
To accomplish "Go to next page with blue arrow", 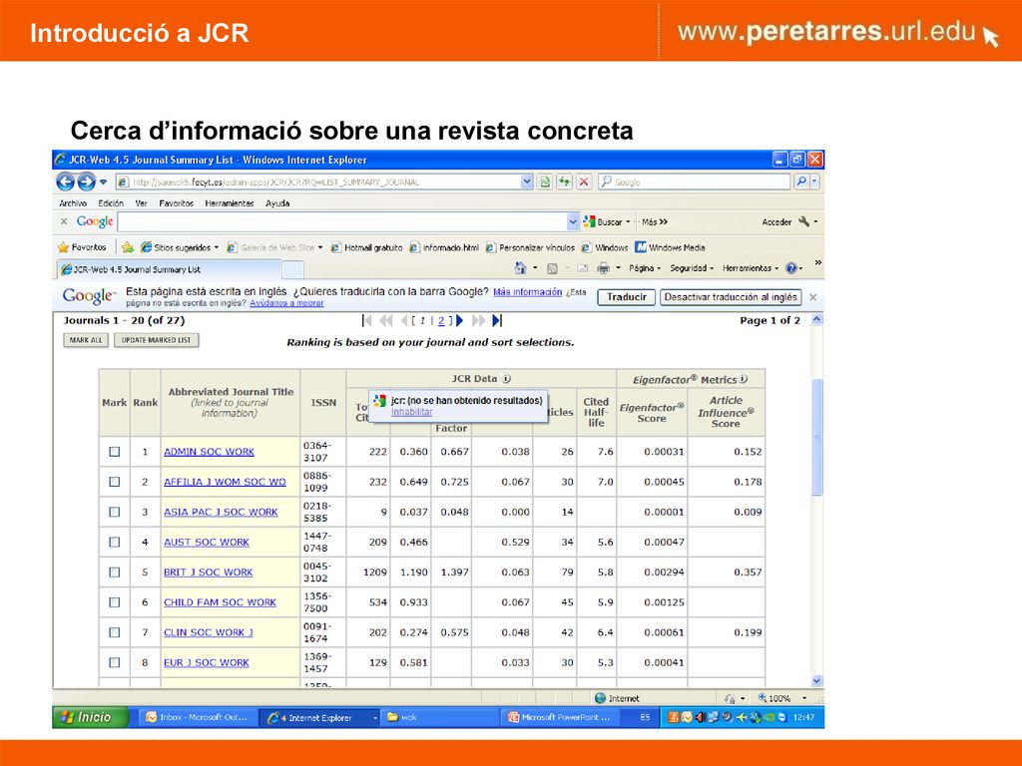I will point(459,320).
